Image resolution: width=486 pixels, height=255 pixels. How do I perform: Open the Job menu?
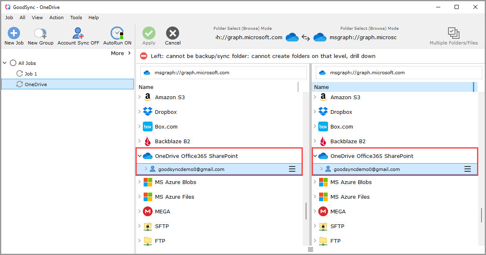point(9,18)
